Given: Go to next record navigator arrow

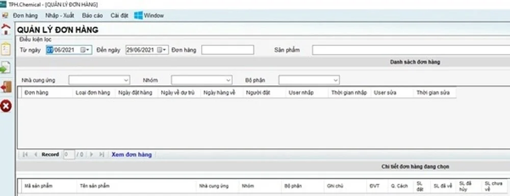Looking at the screenshot, I should coord(91,154).
